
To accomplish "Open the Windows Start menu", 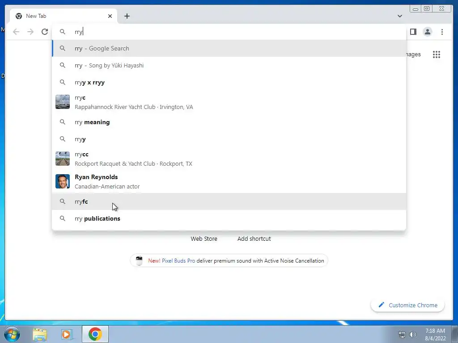I will (x=12, y=334).
